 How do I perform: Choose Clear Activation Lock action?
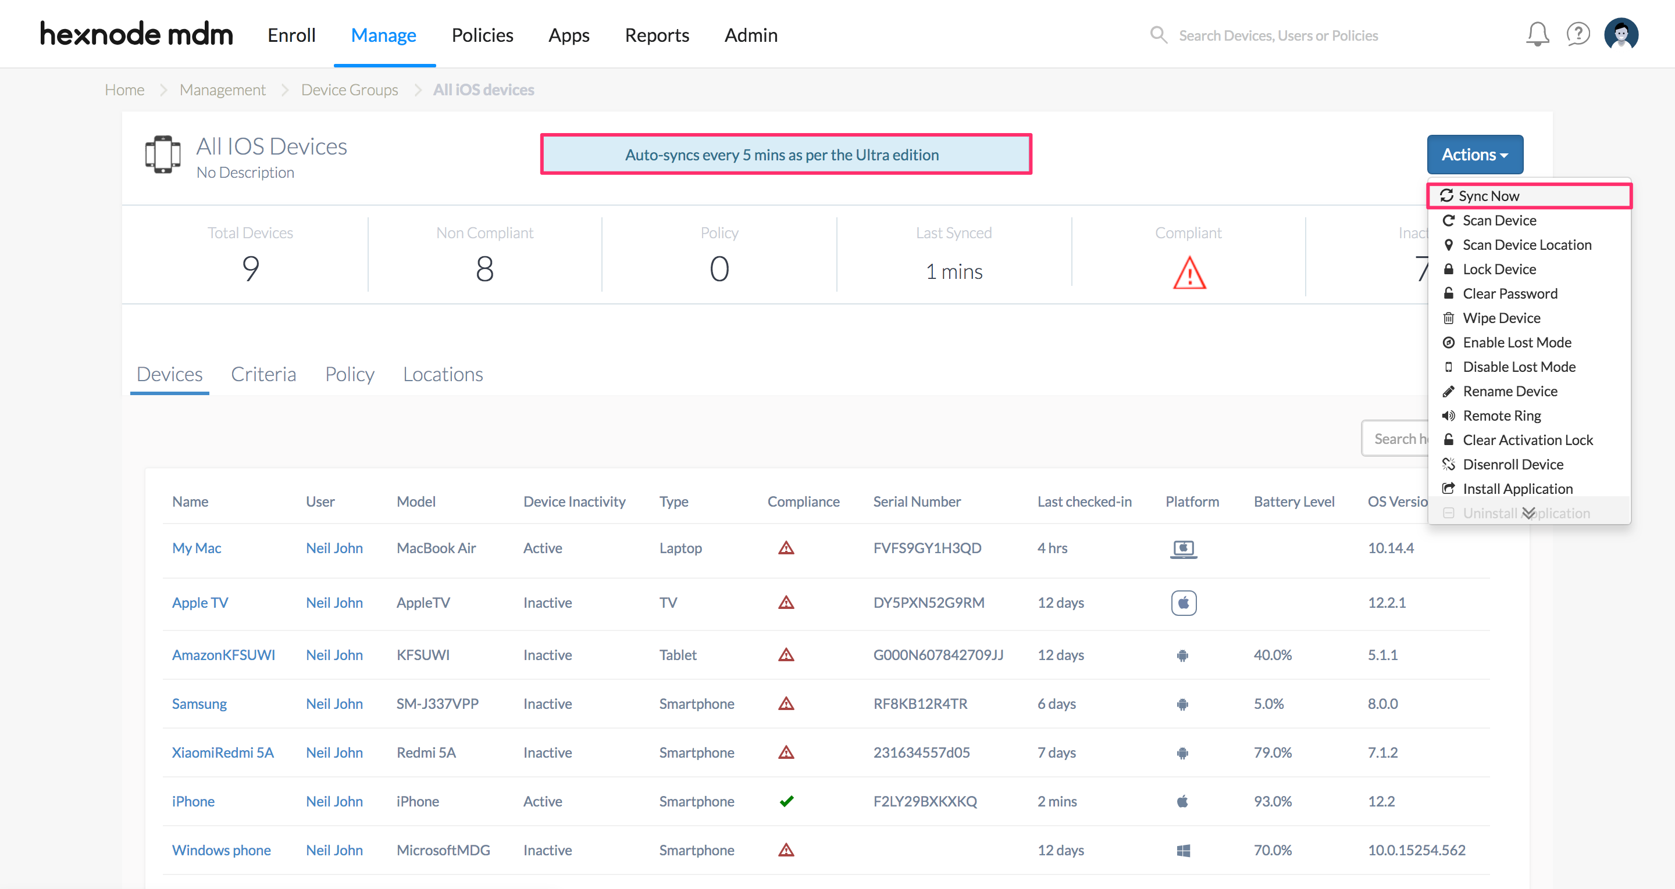pyautogui.click(x=1528, y=440)
